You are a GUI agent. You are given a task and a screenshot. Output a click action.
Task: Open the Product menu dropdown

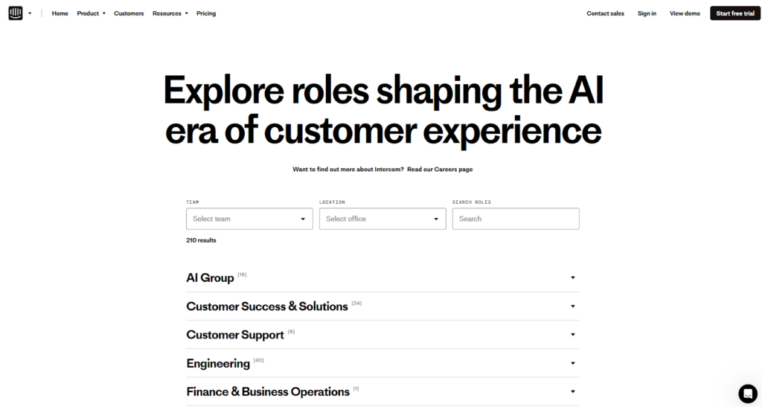click(91, 13)
